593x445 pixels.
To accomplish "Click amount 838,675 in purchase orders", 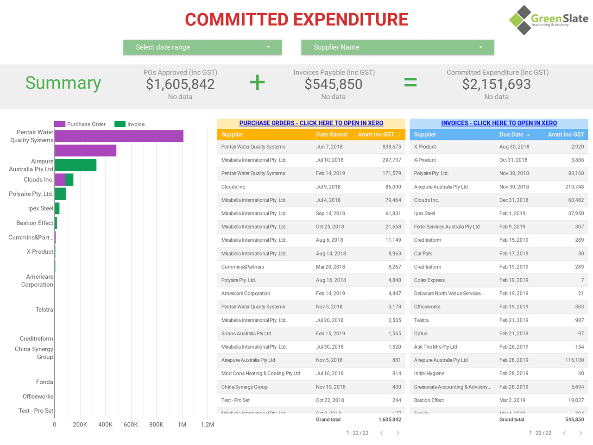I will pyautogui.click(x=392, y=147).
